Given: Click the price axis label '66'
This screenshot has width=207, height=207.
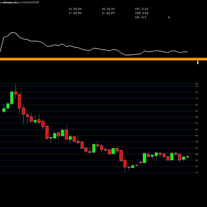Looking at the screenshot, I should (x=197, y=105).
